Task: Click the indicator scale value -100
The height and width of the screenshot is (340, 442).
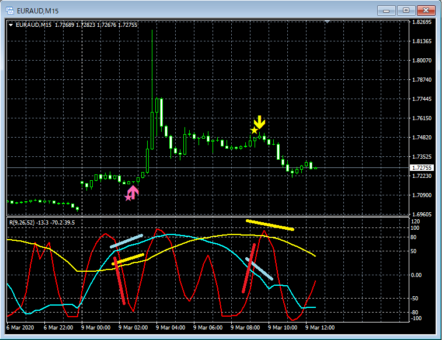Action: pyautogui.click(x=416, y=318)
